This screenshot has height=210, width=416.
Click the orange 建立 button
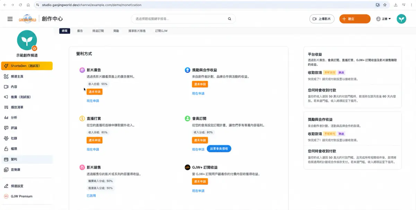355,19
